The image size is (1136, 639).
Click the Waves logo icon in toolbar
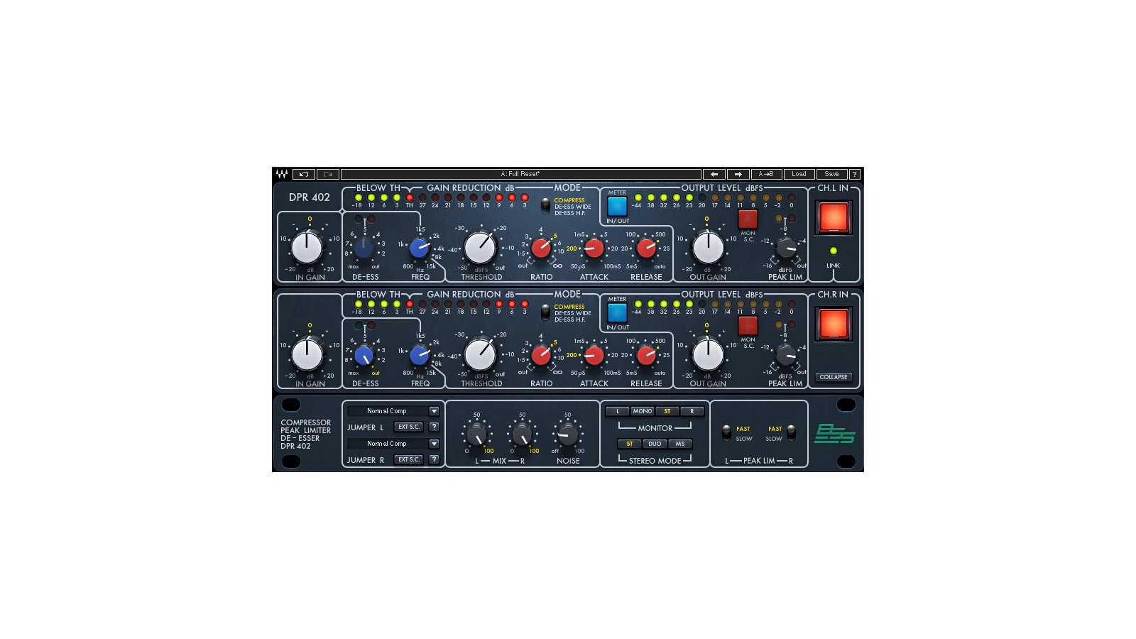(282, 174)
